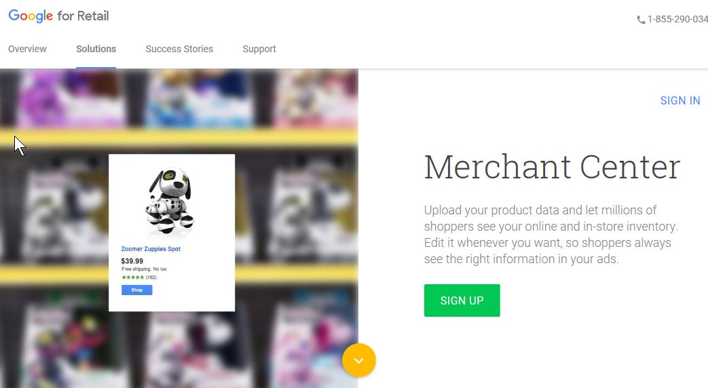Click the 1-855 phone number

(677, 20)
